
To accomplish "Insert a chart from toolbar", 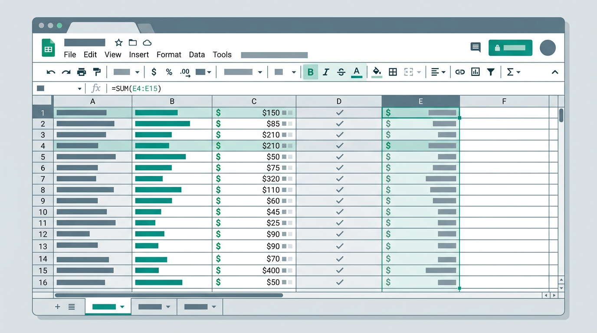I will pyautogui.click(x=475, y=72).
